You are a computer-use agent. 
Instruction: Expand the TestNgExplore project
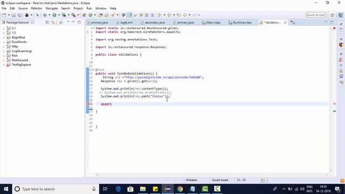pyautogui.click(x=4, y=65)
